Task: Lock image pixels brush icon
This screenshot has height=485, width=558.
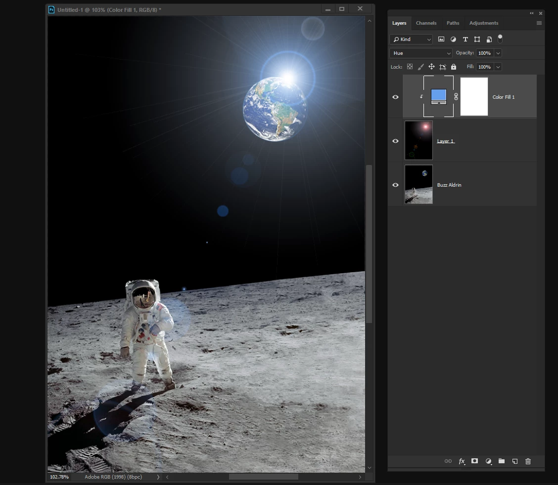Action: [x=420, y=67]
